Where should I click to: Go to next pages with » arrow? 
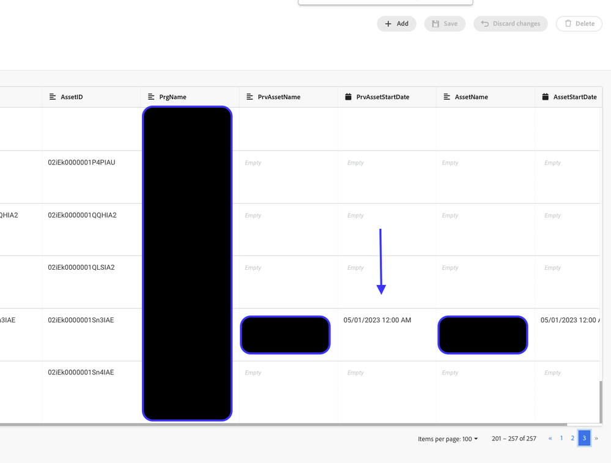click(596, 439)
